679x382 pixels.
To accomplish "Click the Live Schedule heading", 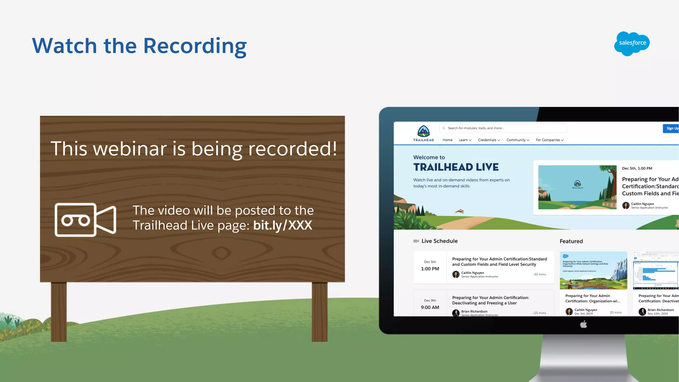I will (439, 241).
